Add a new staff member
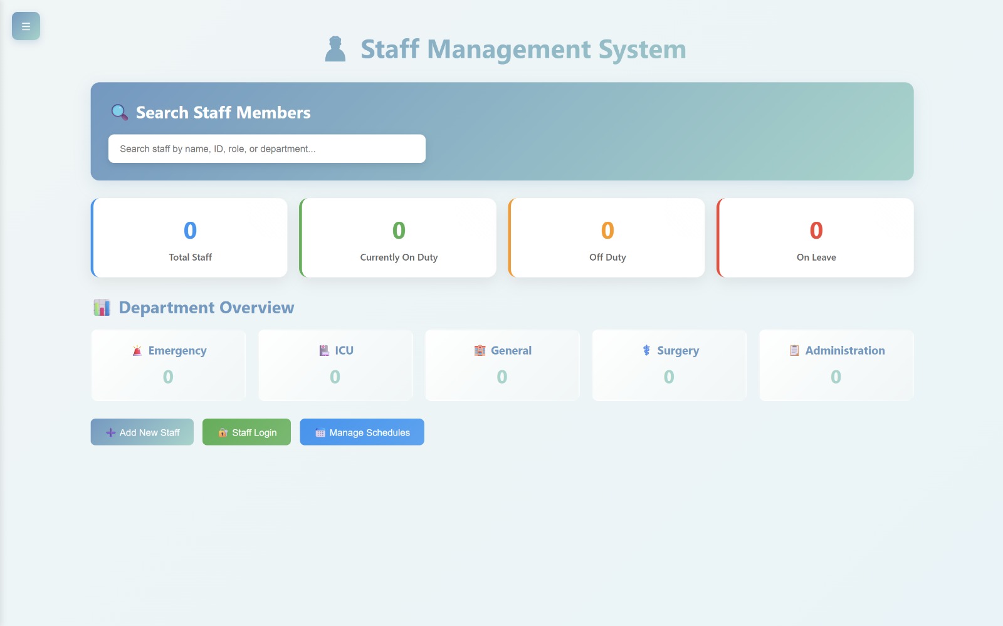The height and width of the screenshot is (626, 1003). click(142, 432)
